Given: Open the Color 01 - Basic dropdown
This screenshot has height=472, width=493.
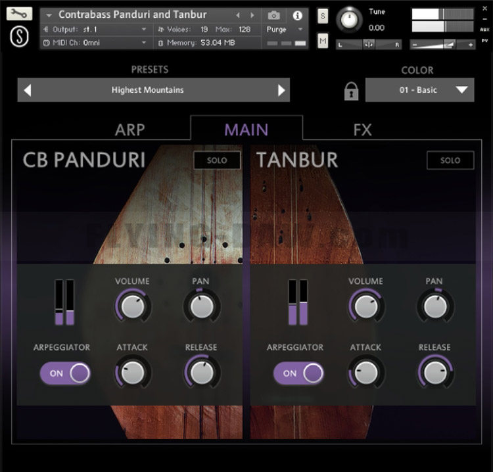Looking at the screenshot, I should pos(419,90).
